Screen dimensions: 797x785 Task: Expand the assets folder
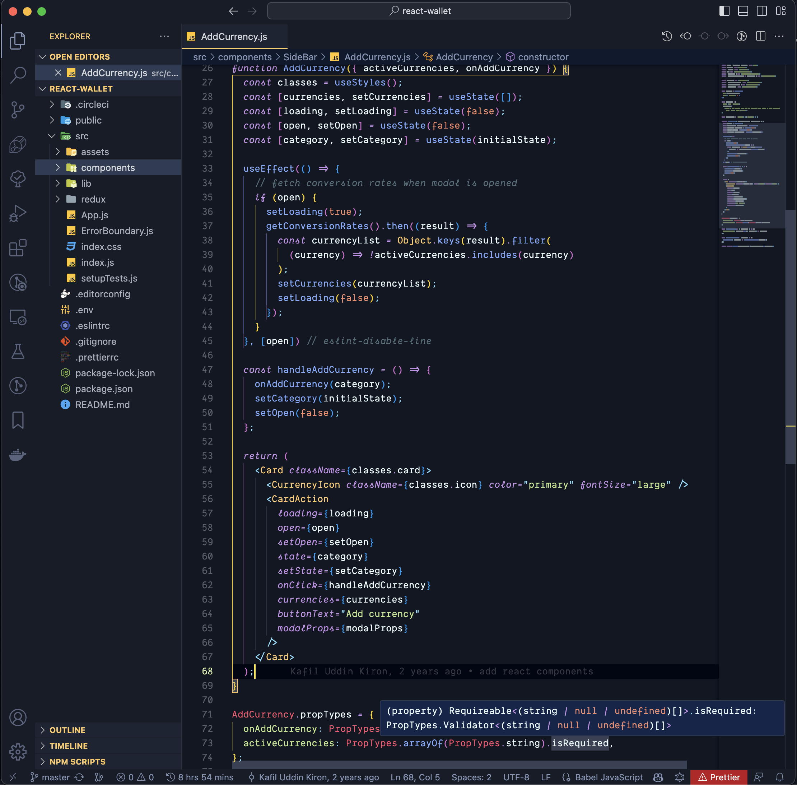95,152
